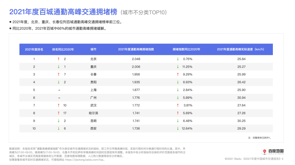This screenshot has height=165, width=295.
Task: Open sorting on the 通勤高峰实际速度 column header
Action: pyautogui.click(x=241, y=49)
